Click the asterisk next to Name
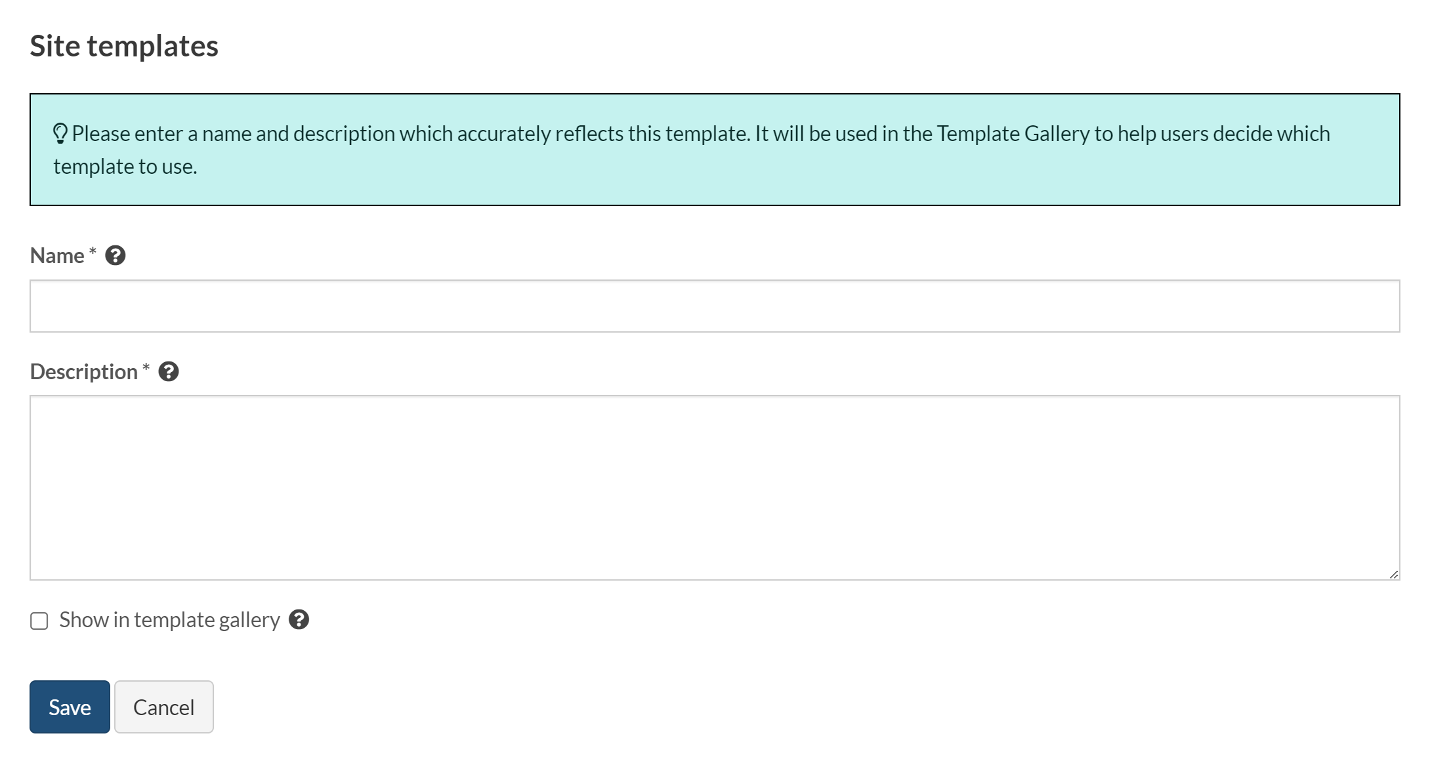This screenshot has width=1430, height=763. click(x=92, y=253)
